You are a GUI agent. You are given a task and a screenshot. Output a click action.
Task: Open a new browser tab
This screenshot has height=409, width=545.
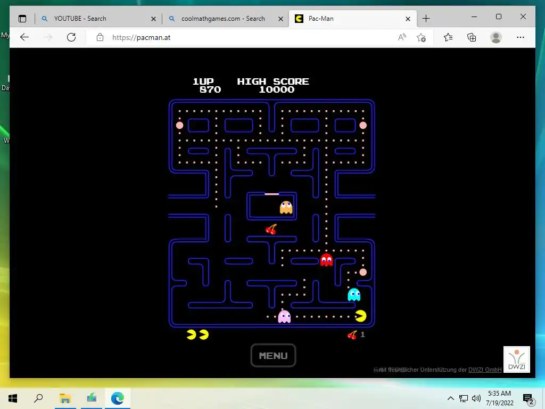[426, 19]
